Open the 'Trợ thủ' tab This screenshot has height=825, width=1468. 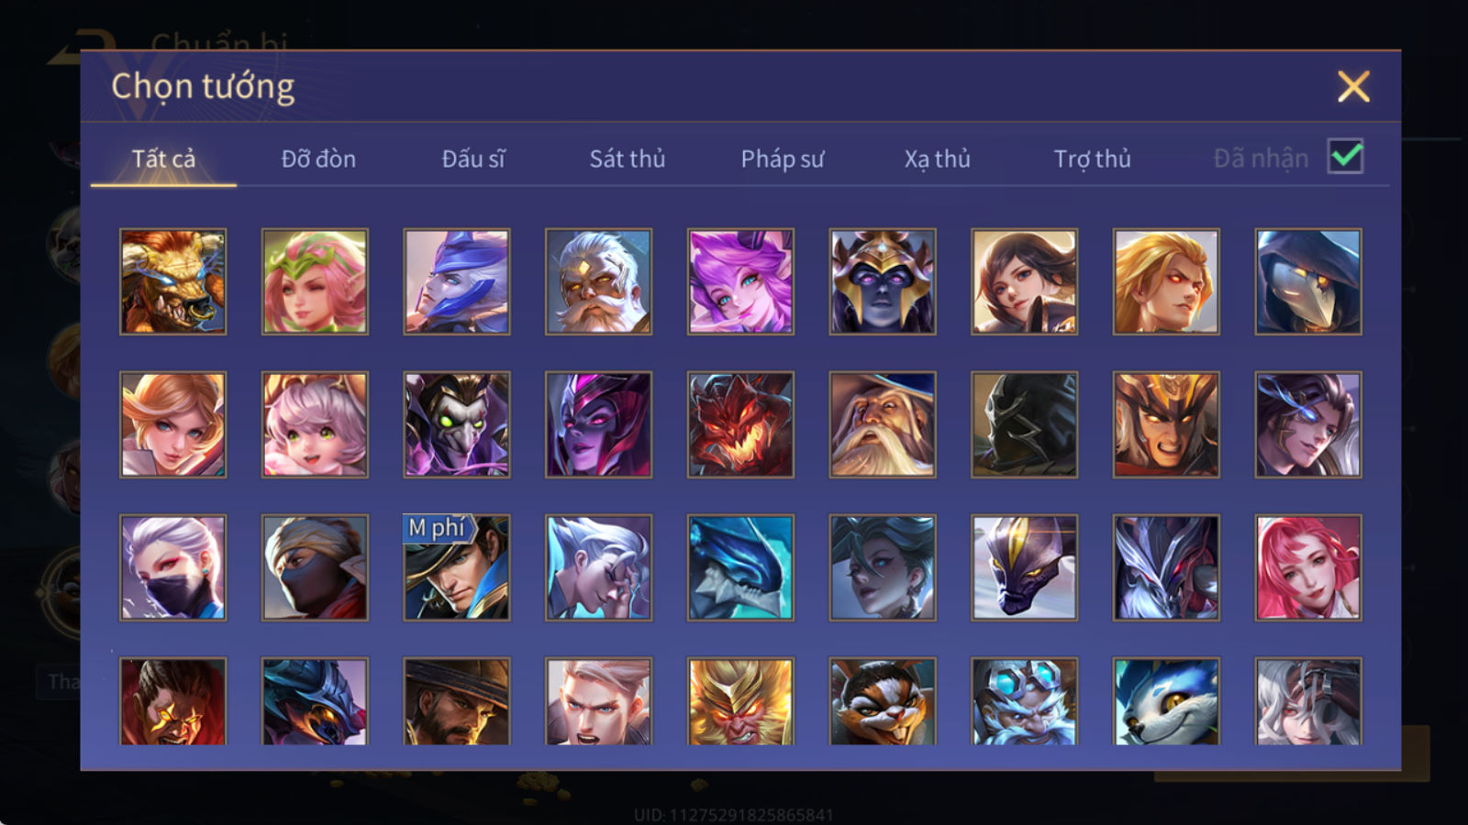coord(1092,159)
